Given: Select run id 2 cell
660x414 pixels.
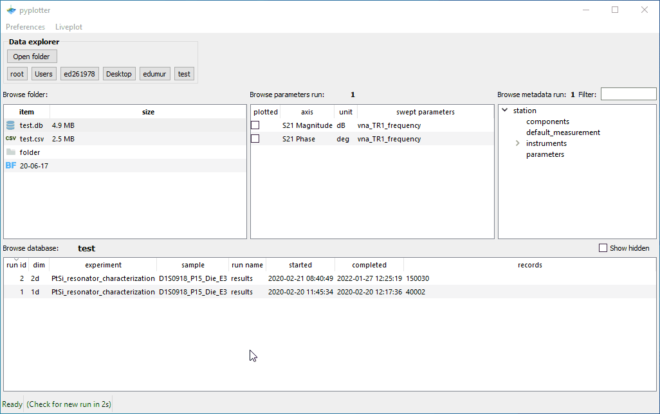Looking at the screenshot, I should pyautogui.click(x=22, y=278).
